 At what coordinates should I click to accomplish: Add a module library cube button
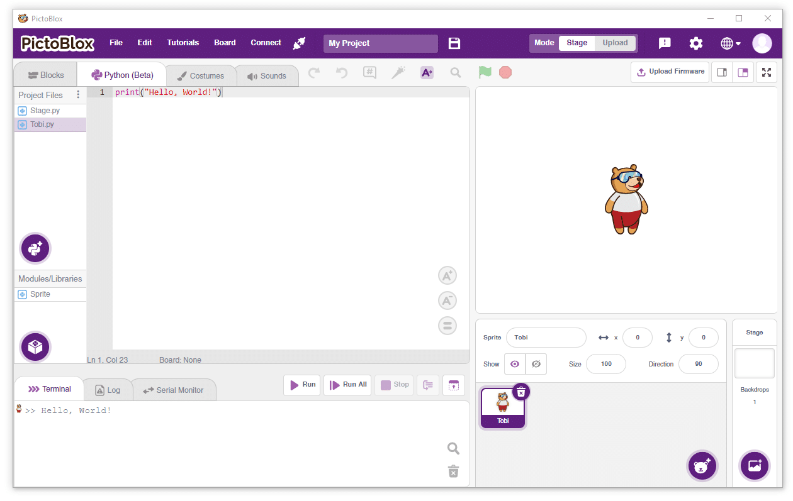(x=35, y=347)
